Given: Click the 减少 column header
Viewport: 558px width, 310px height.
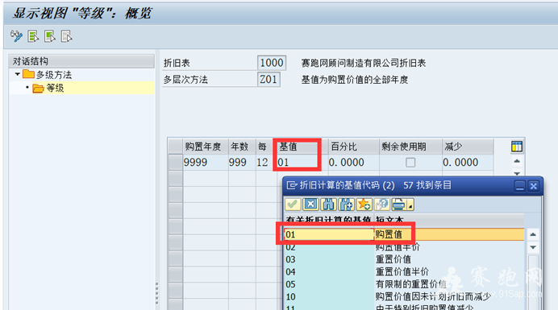Looking at the screenshot, I should coord(467,147).
